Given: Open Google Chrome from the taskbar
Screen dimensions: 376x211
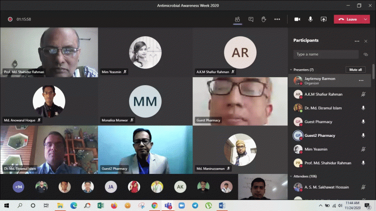Looking at the screenshot, I should (154, 206).
